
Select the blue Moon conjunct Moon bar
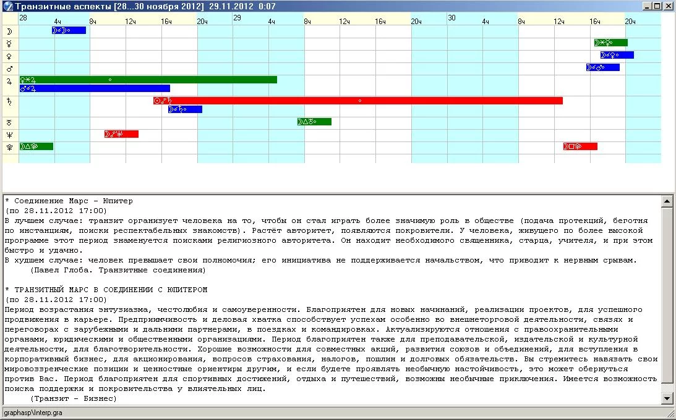tap(69, 30)
